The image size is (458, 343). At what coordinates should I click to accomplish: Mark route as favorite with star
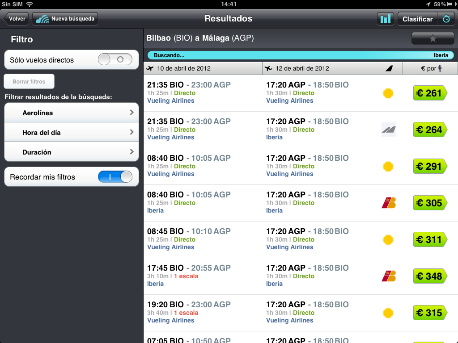point(433,38)
